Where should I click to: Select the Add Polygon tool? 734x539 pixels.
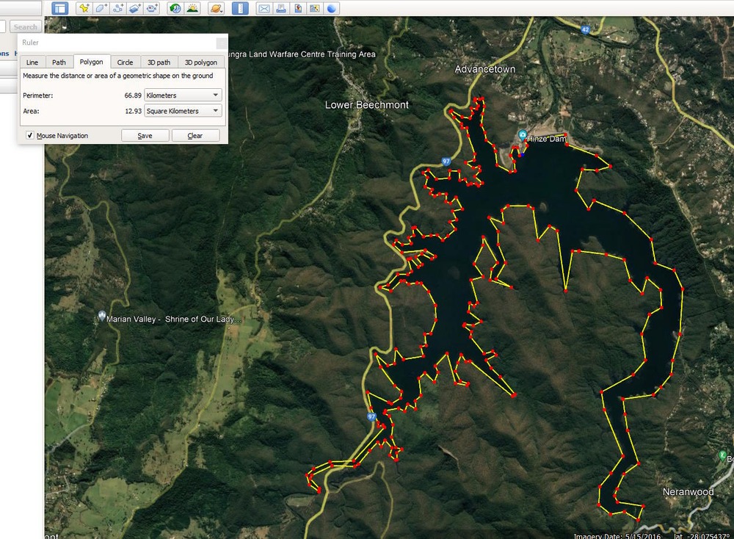(101, 9)
